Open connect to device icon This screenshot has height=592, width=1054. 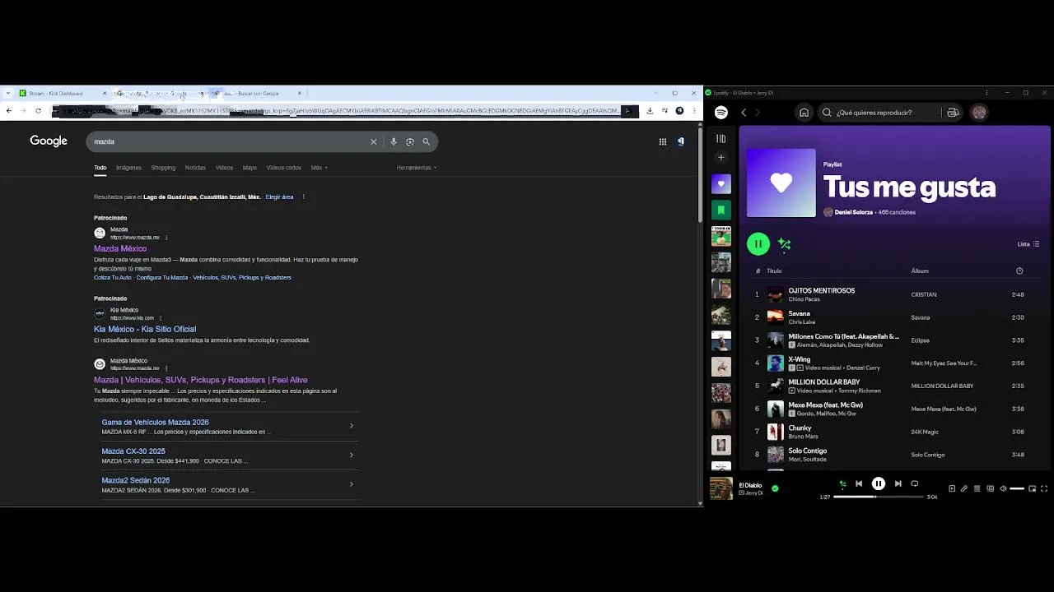[x=991, y=488]
